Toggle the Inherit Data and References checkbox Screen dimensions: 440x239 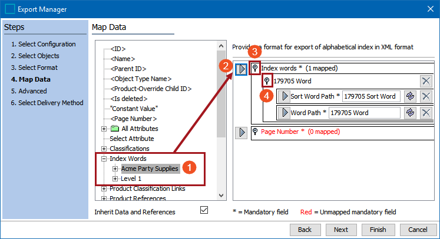click(204, 210)
